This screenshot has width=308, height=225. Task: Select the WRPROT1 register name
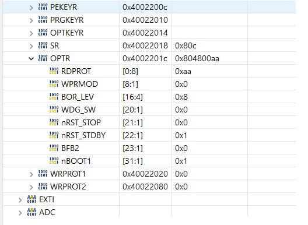point(68,174)
